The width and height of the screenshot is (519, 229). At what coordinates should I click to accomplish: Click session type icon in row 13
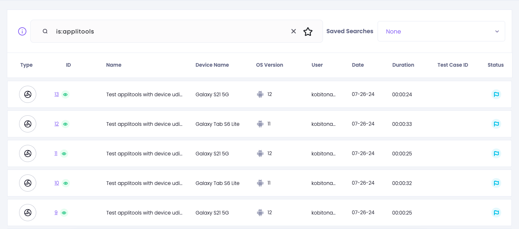point(28,94)
